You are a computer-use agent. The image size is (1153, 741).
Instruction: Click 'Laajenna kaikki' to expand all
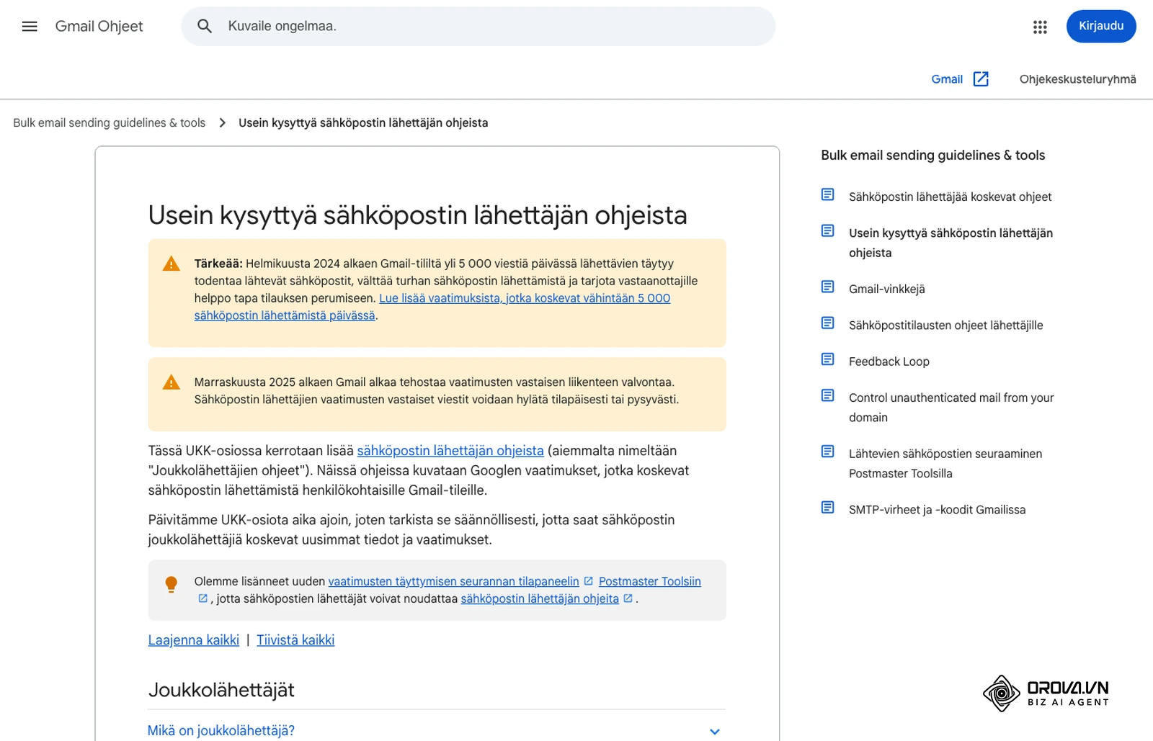(x=194, y=640)
